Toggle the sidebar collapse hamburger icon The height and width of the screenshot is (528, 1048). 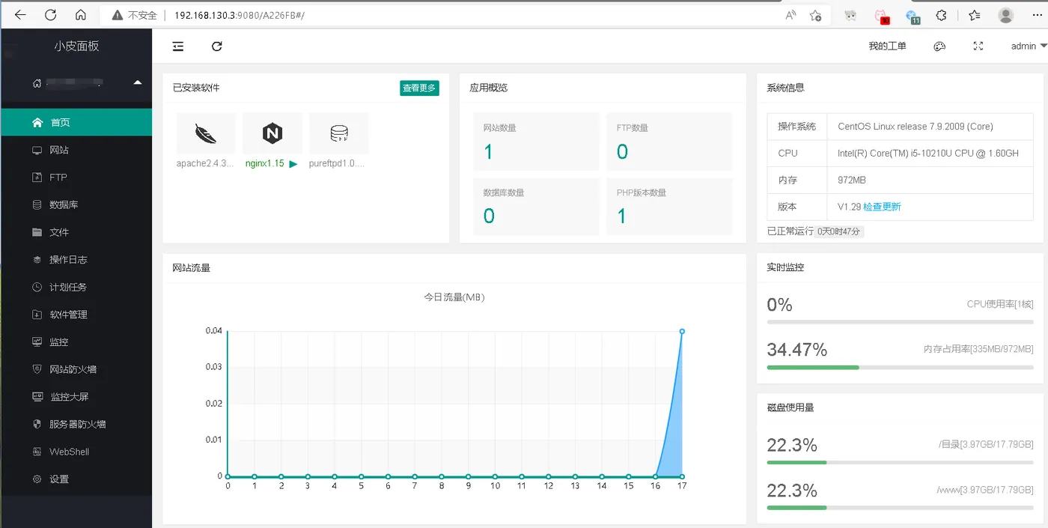point(178,46)
